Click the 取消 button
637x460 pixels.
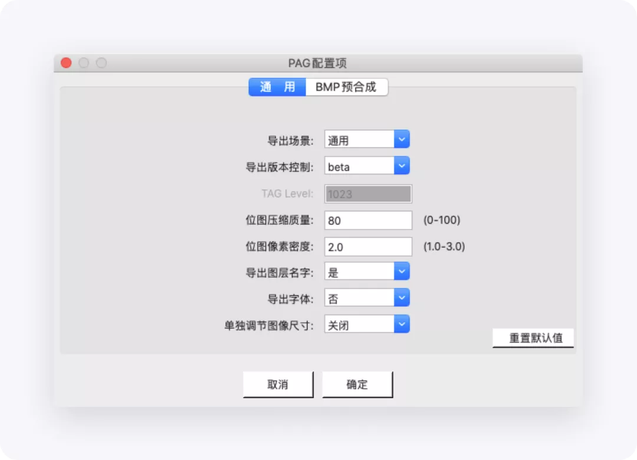click(x=278, y=384)
